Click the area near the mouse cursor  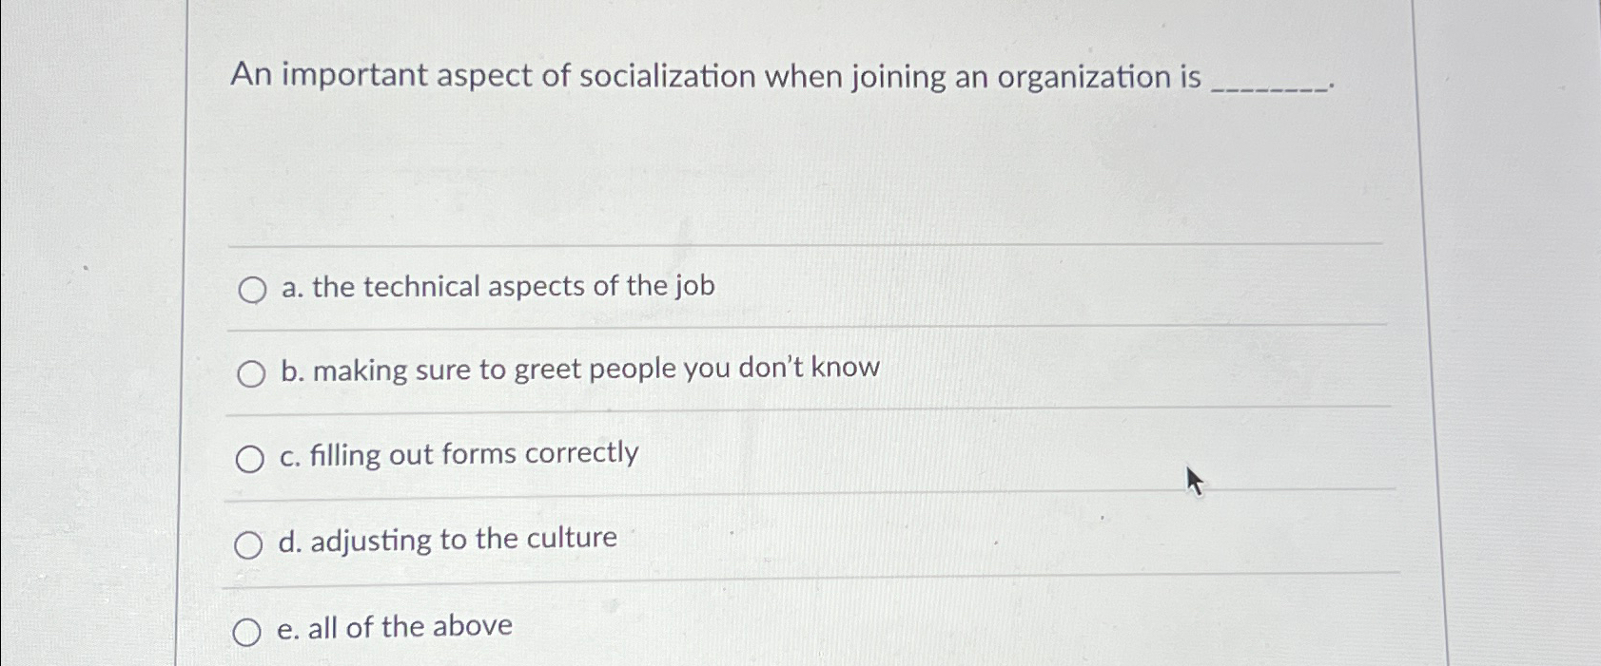point(1193,480)
